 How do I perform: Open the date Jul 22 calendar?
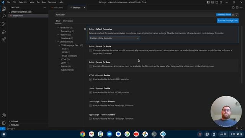[223, 134]
